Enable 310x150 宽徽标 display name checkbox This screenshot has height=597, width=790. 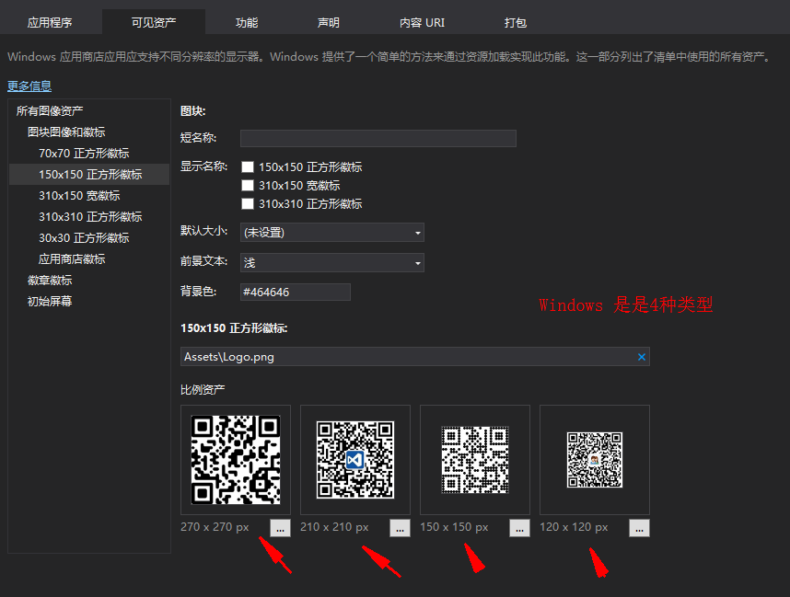248,185
